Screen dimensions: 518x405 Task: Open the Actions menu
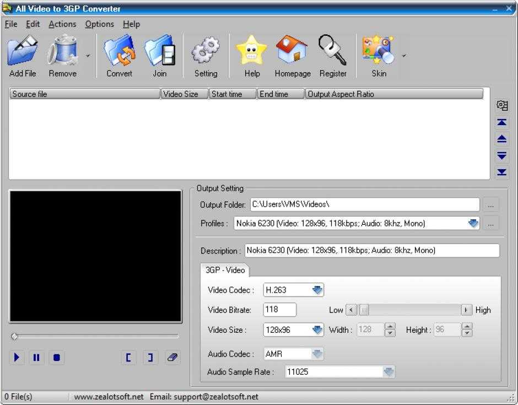(x=62, y=24)
